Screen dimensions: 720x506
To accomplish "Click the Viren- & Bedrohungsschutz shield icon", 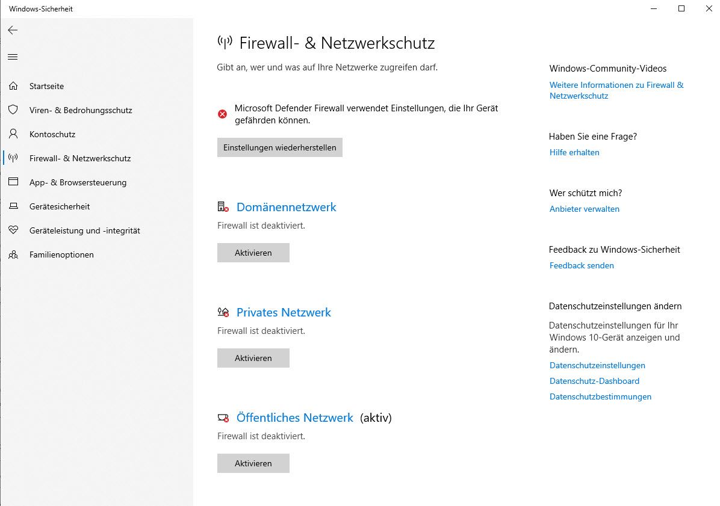I will pyautogui.click(x=13, y=110).
